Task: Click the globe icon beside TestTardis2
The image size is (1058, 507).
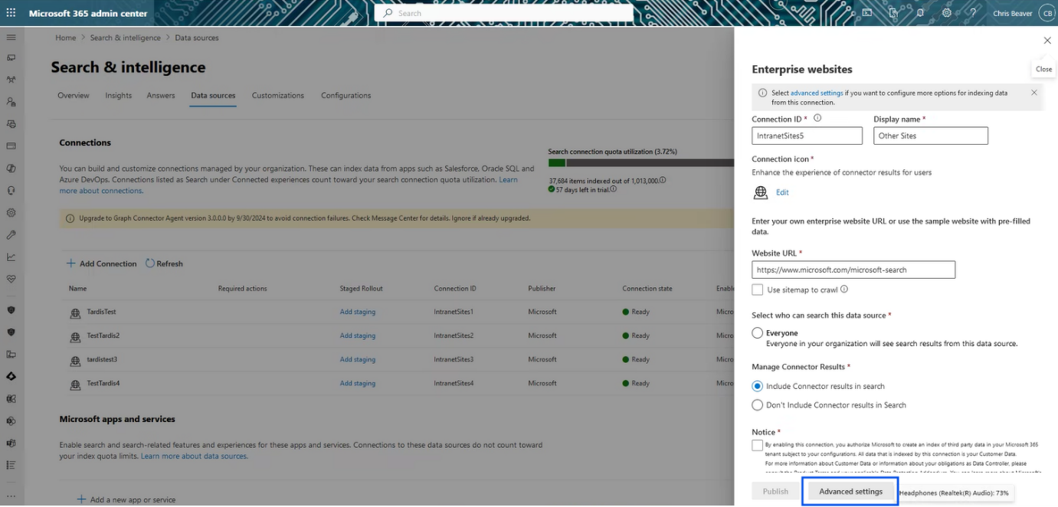Action: tap(75, 336)
